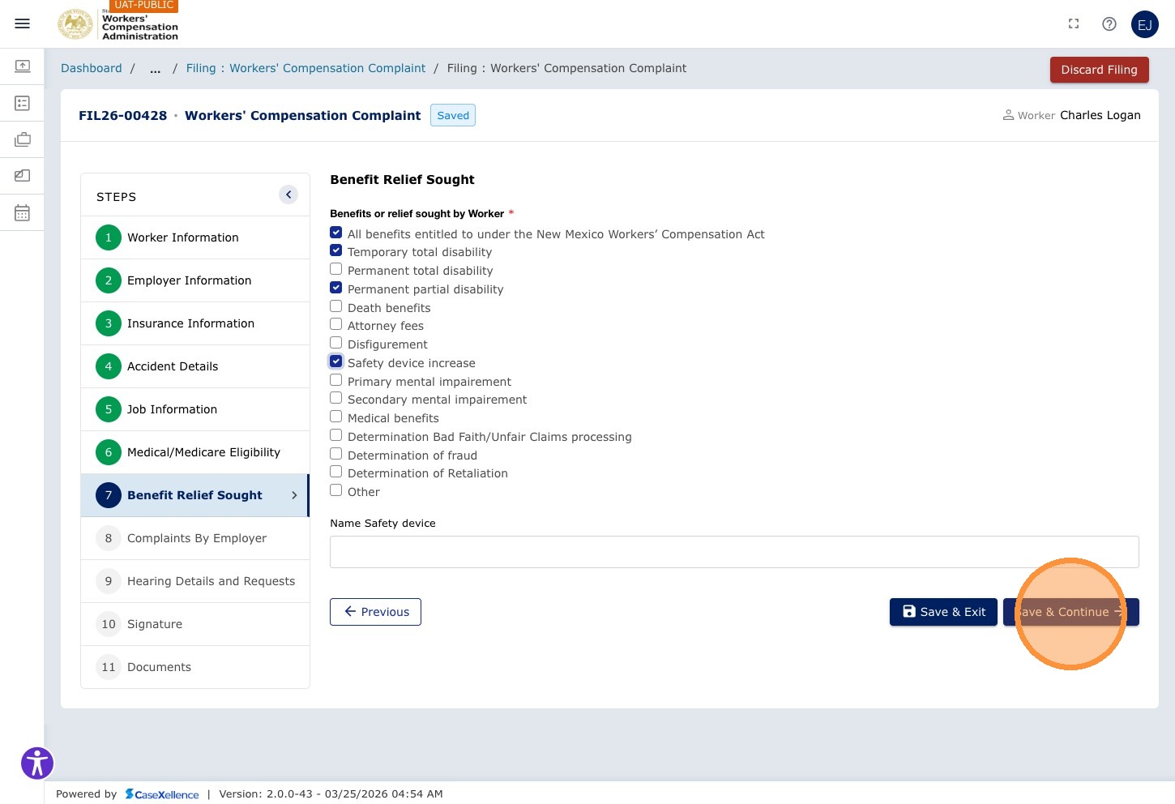Image resolution: width=1175 pixels, height=804 pixels.
Task: Click the step 9 gray circle
Action: (x=109, y=581)
